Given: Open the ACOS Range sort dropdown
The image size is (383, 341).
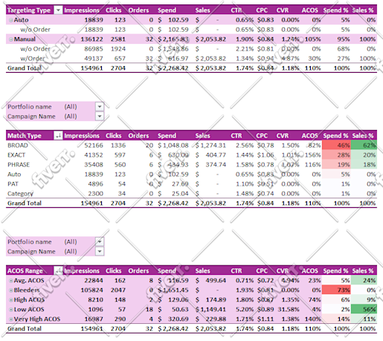Looking at the screenshot, I should [58, 270].
